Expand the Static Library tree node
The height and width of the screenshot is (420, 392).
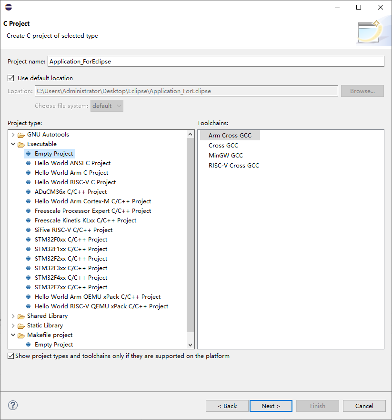13,325
